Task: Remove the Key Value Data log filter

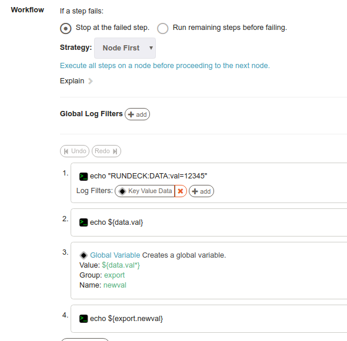Action: coord(181,191)
